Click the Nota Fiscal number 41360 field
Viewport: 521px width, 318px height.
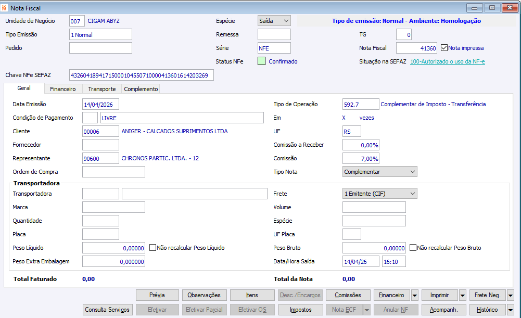tap(417, 48)
